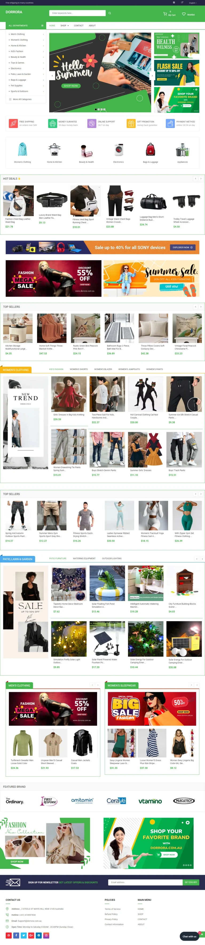Open the English language dropdown
This screenshot has height=945, width=205.
192,3
